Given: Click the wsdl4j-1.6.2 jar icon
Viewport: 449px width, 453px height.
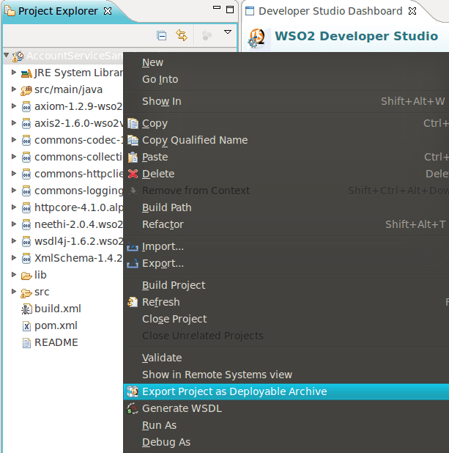Looking at the screenshot, I should point(26,241).
